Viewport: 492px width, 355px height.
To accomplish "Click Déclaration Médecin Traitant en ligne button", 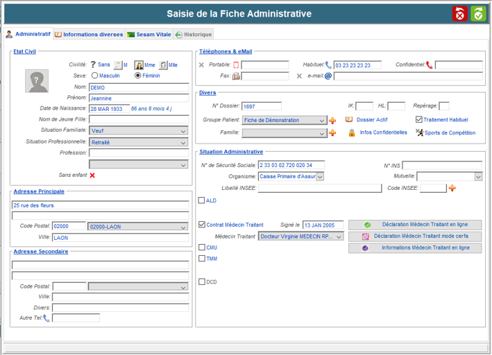I will coord(415,225).
